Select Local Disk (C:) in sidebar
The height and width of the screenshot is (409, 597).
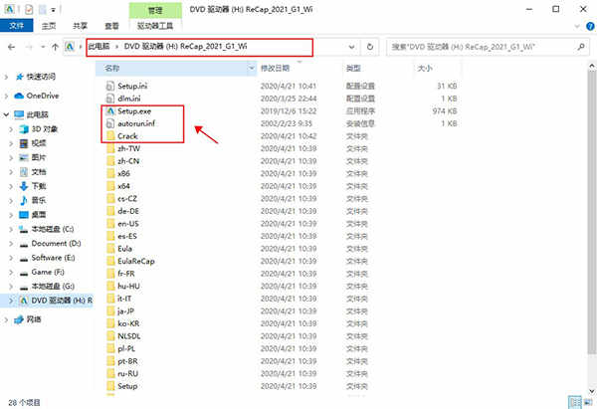(53, 229)
